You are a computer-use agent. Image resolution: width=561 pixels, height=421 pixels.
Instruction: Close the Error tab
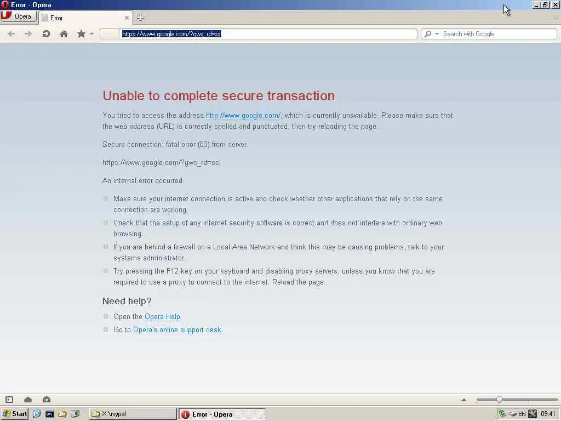[127, 18]
